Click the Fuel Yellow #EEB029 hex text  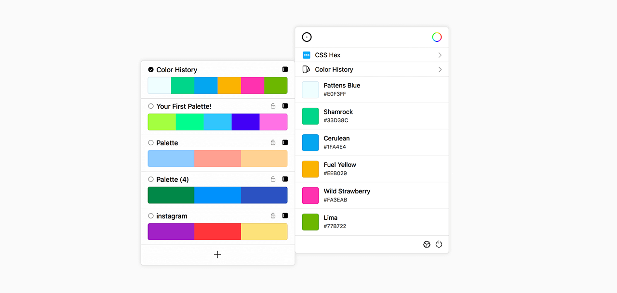tap(335, 173)
